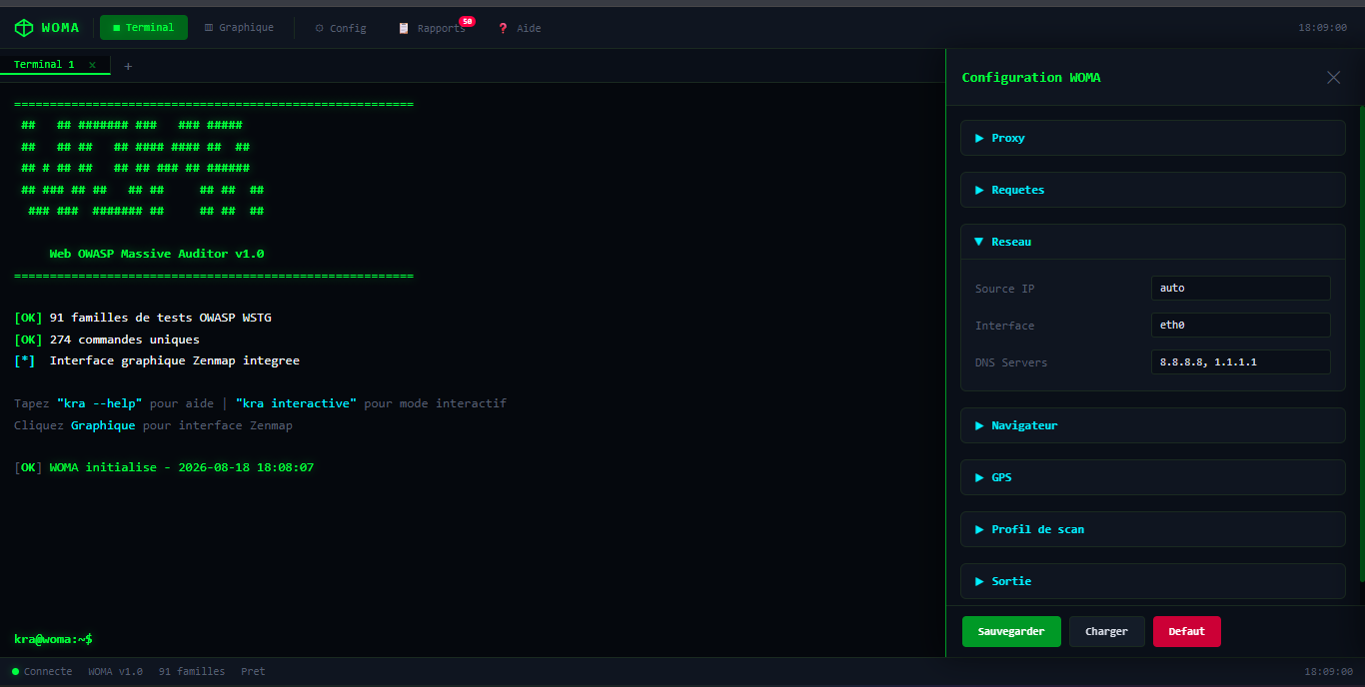Select the Terminal 1 tab

[x=44, y=64]
